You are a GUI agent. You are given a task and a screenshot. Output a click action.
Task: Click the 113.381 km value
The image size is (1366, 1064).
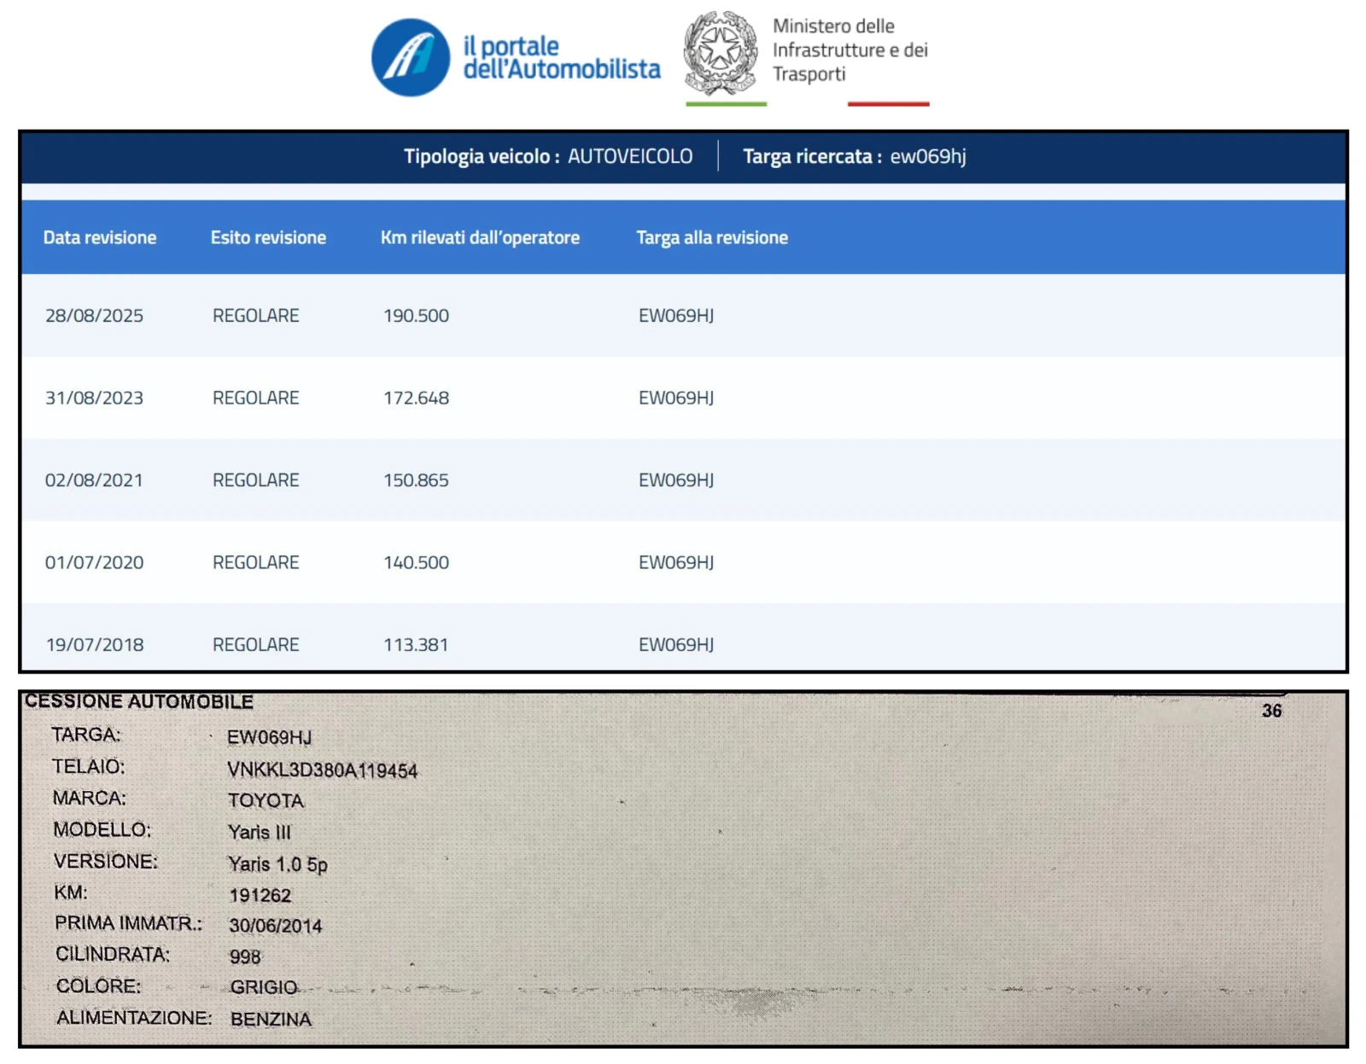click(x=416, y=645)
